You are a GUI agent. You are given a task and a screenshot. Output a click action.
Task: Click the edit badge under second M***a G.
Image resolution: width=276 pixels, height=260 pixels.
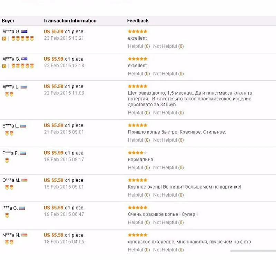[x=4, y=66]
